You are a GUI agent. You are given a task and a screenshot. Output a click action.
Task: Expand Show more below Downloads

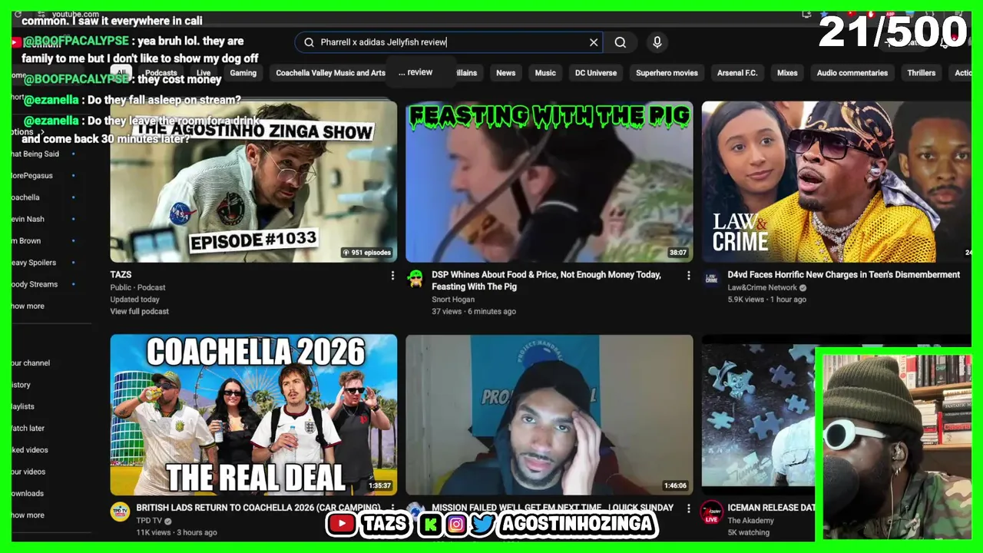click(x=28, y=515)
